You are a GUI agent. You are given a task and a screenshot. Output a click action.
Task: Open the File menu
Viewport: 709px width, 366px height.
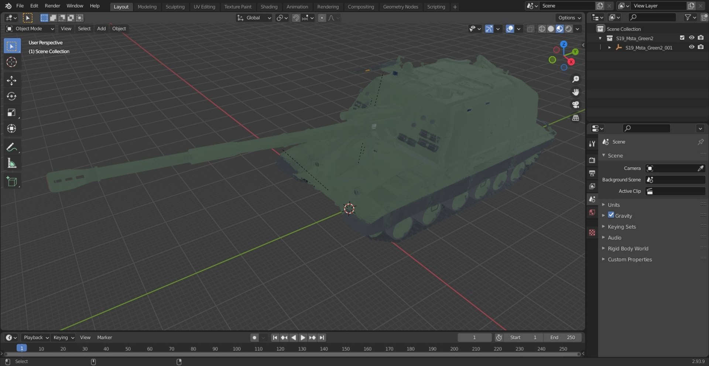pos(20,6)
